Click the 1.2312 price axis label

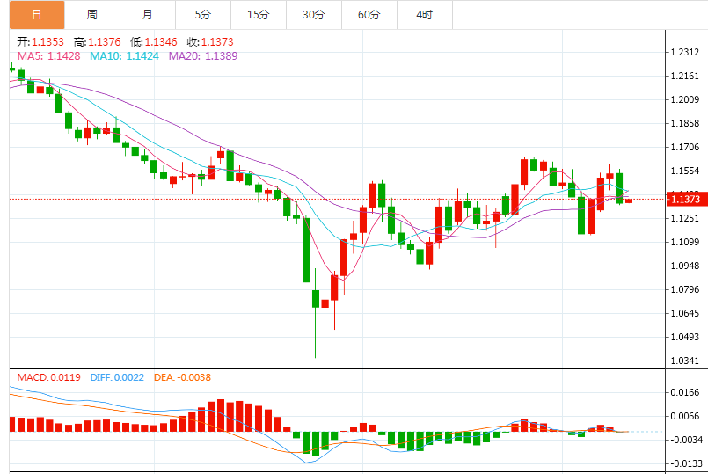pyautogui.click(x=685, y=52)
